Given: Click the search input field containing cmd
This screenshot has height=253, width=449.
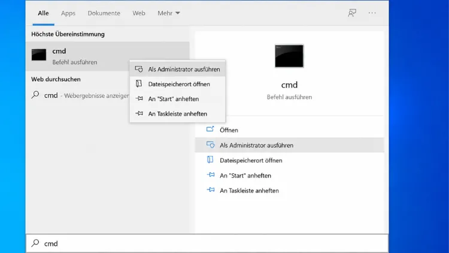Looking at the screenshot, I should point(207,243).
